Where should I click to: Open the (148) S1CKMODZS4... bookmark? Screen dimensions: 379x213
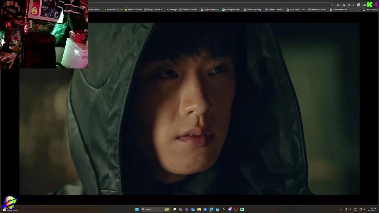pos(210,9)
